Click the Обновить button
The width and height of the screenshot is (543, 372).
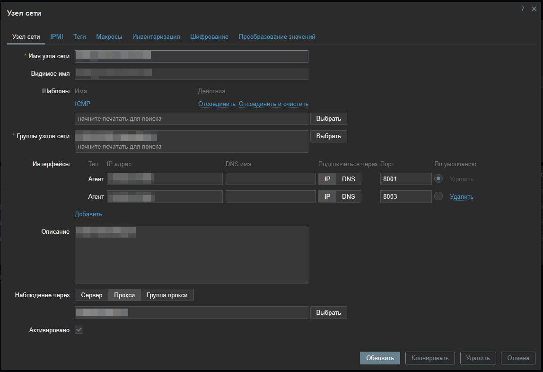pyautogui.click(x=380, y=358)
